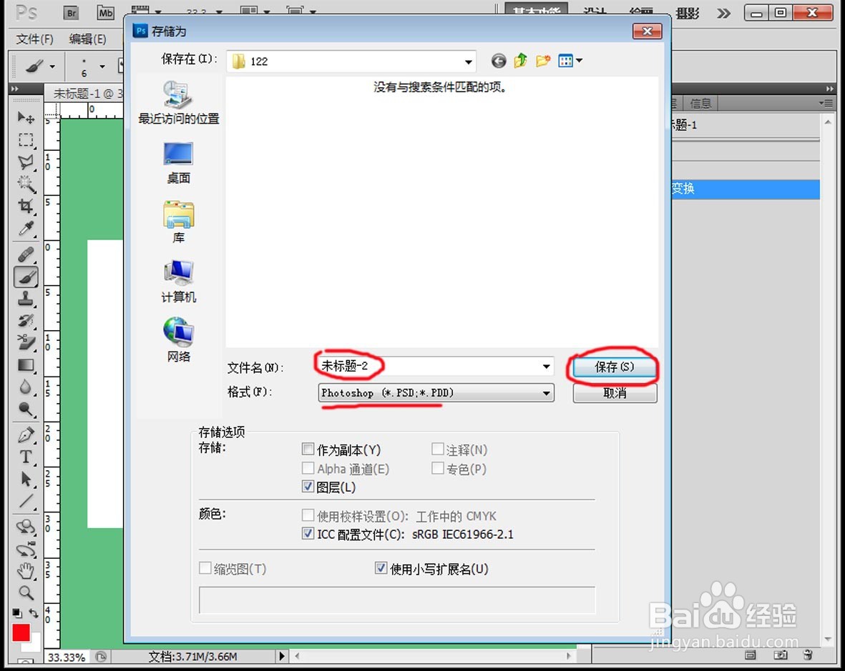845x671 pixels.
Task: Uncheck the 图层(L) layers checkbox
Action: [308, 487]
